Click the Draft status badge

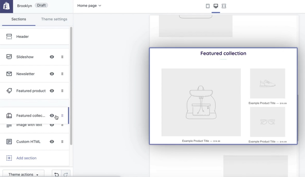[41, 5]
